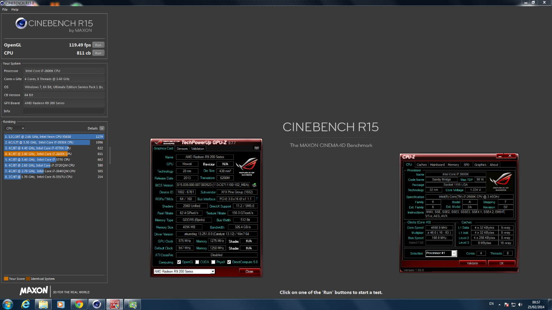This screenshot has width=552, height=310.
Task: Click the Validate button in CPU-Z
Action: click(x=472, y=263)
